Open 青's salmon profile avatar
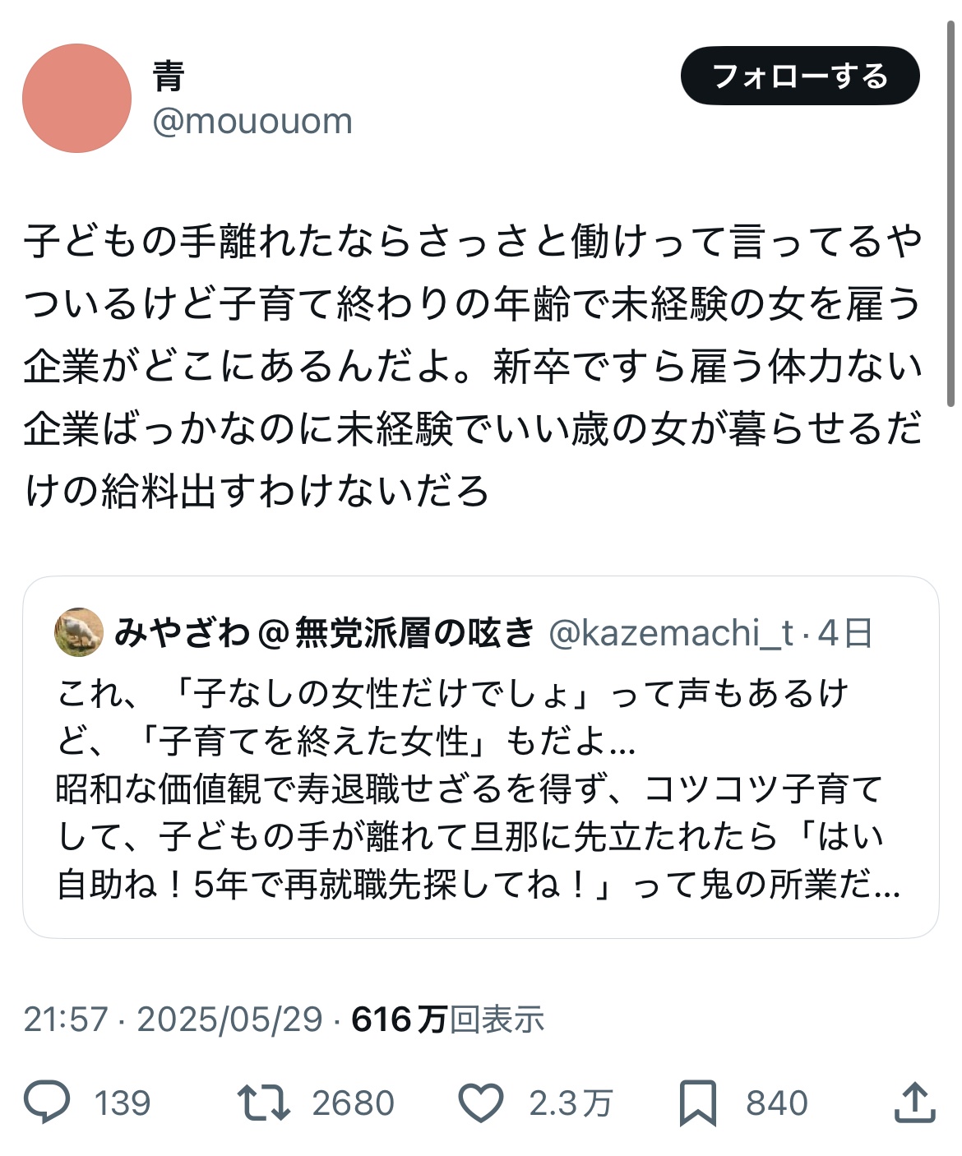 pos(76,98)
